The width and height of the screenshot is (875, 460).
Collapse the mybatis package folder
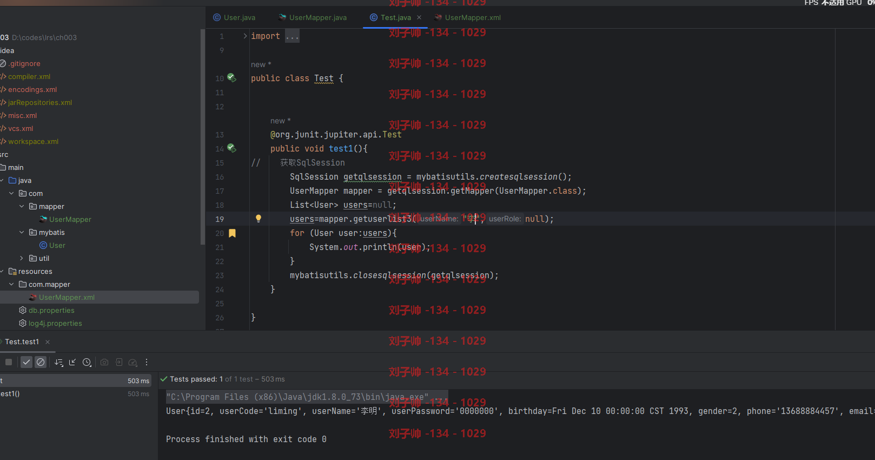(x=22, y=232)
